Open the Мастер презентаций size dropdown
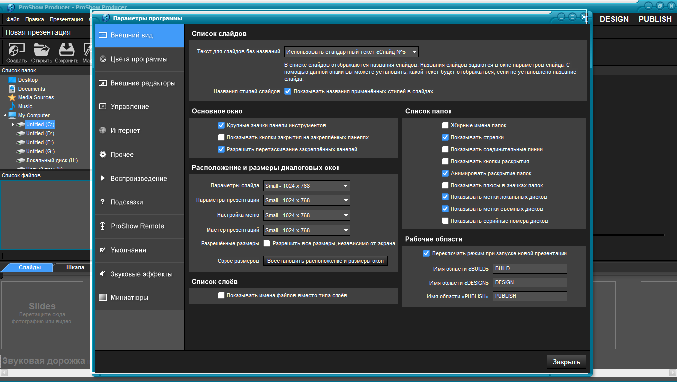 click(307, 230)
